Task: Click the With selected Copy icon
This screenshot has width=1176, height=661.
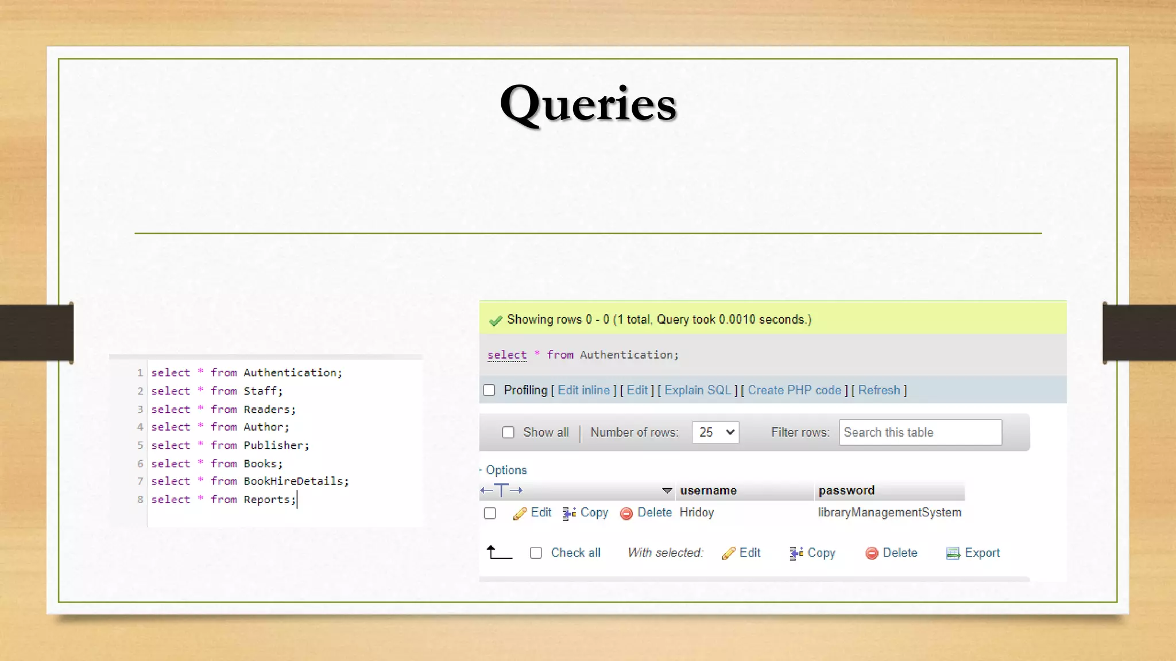Action: coord(796,553)
